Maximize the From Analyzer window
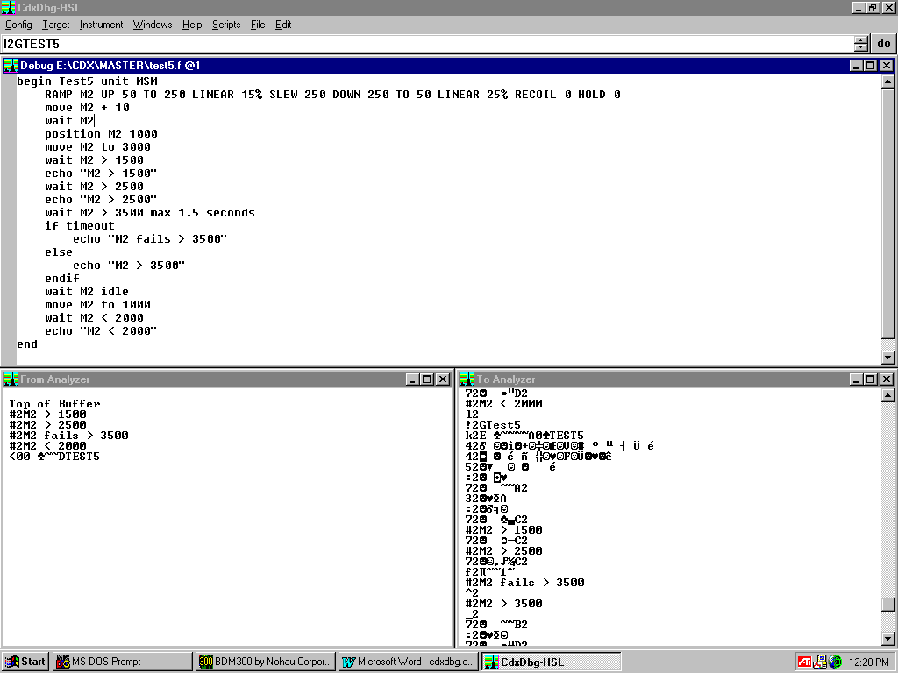 (427, 379)
